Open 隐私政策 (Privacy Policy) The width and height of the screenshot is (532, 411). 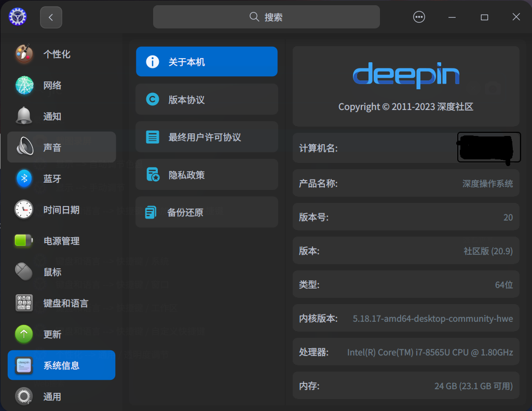coord(207,174)
